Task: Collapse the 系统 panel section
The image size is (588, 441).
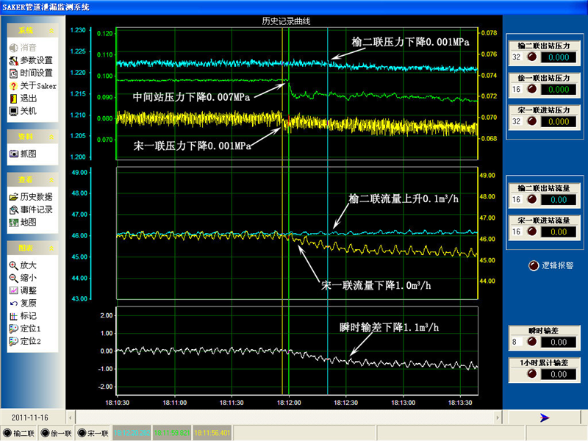Action: pos(51,31)
